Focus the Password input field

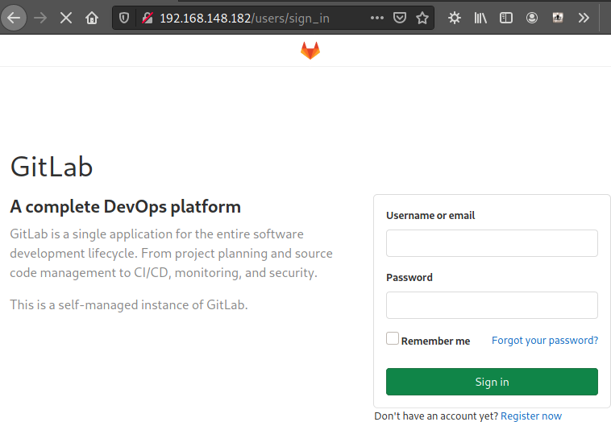(492, 305)
